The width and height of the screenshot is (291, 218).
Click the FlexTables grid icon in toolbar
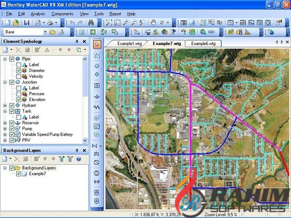(230, 23)
